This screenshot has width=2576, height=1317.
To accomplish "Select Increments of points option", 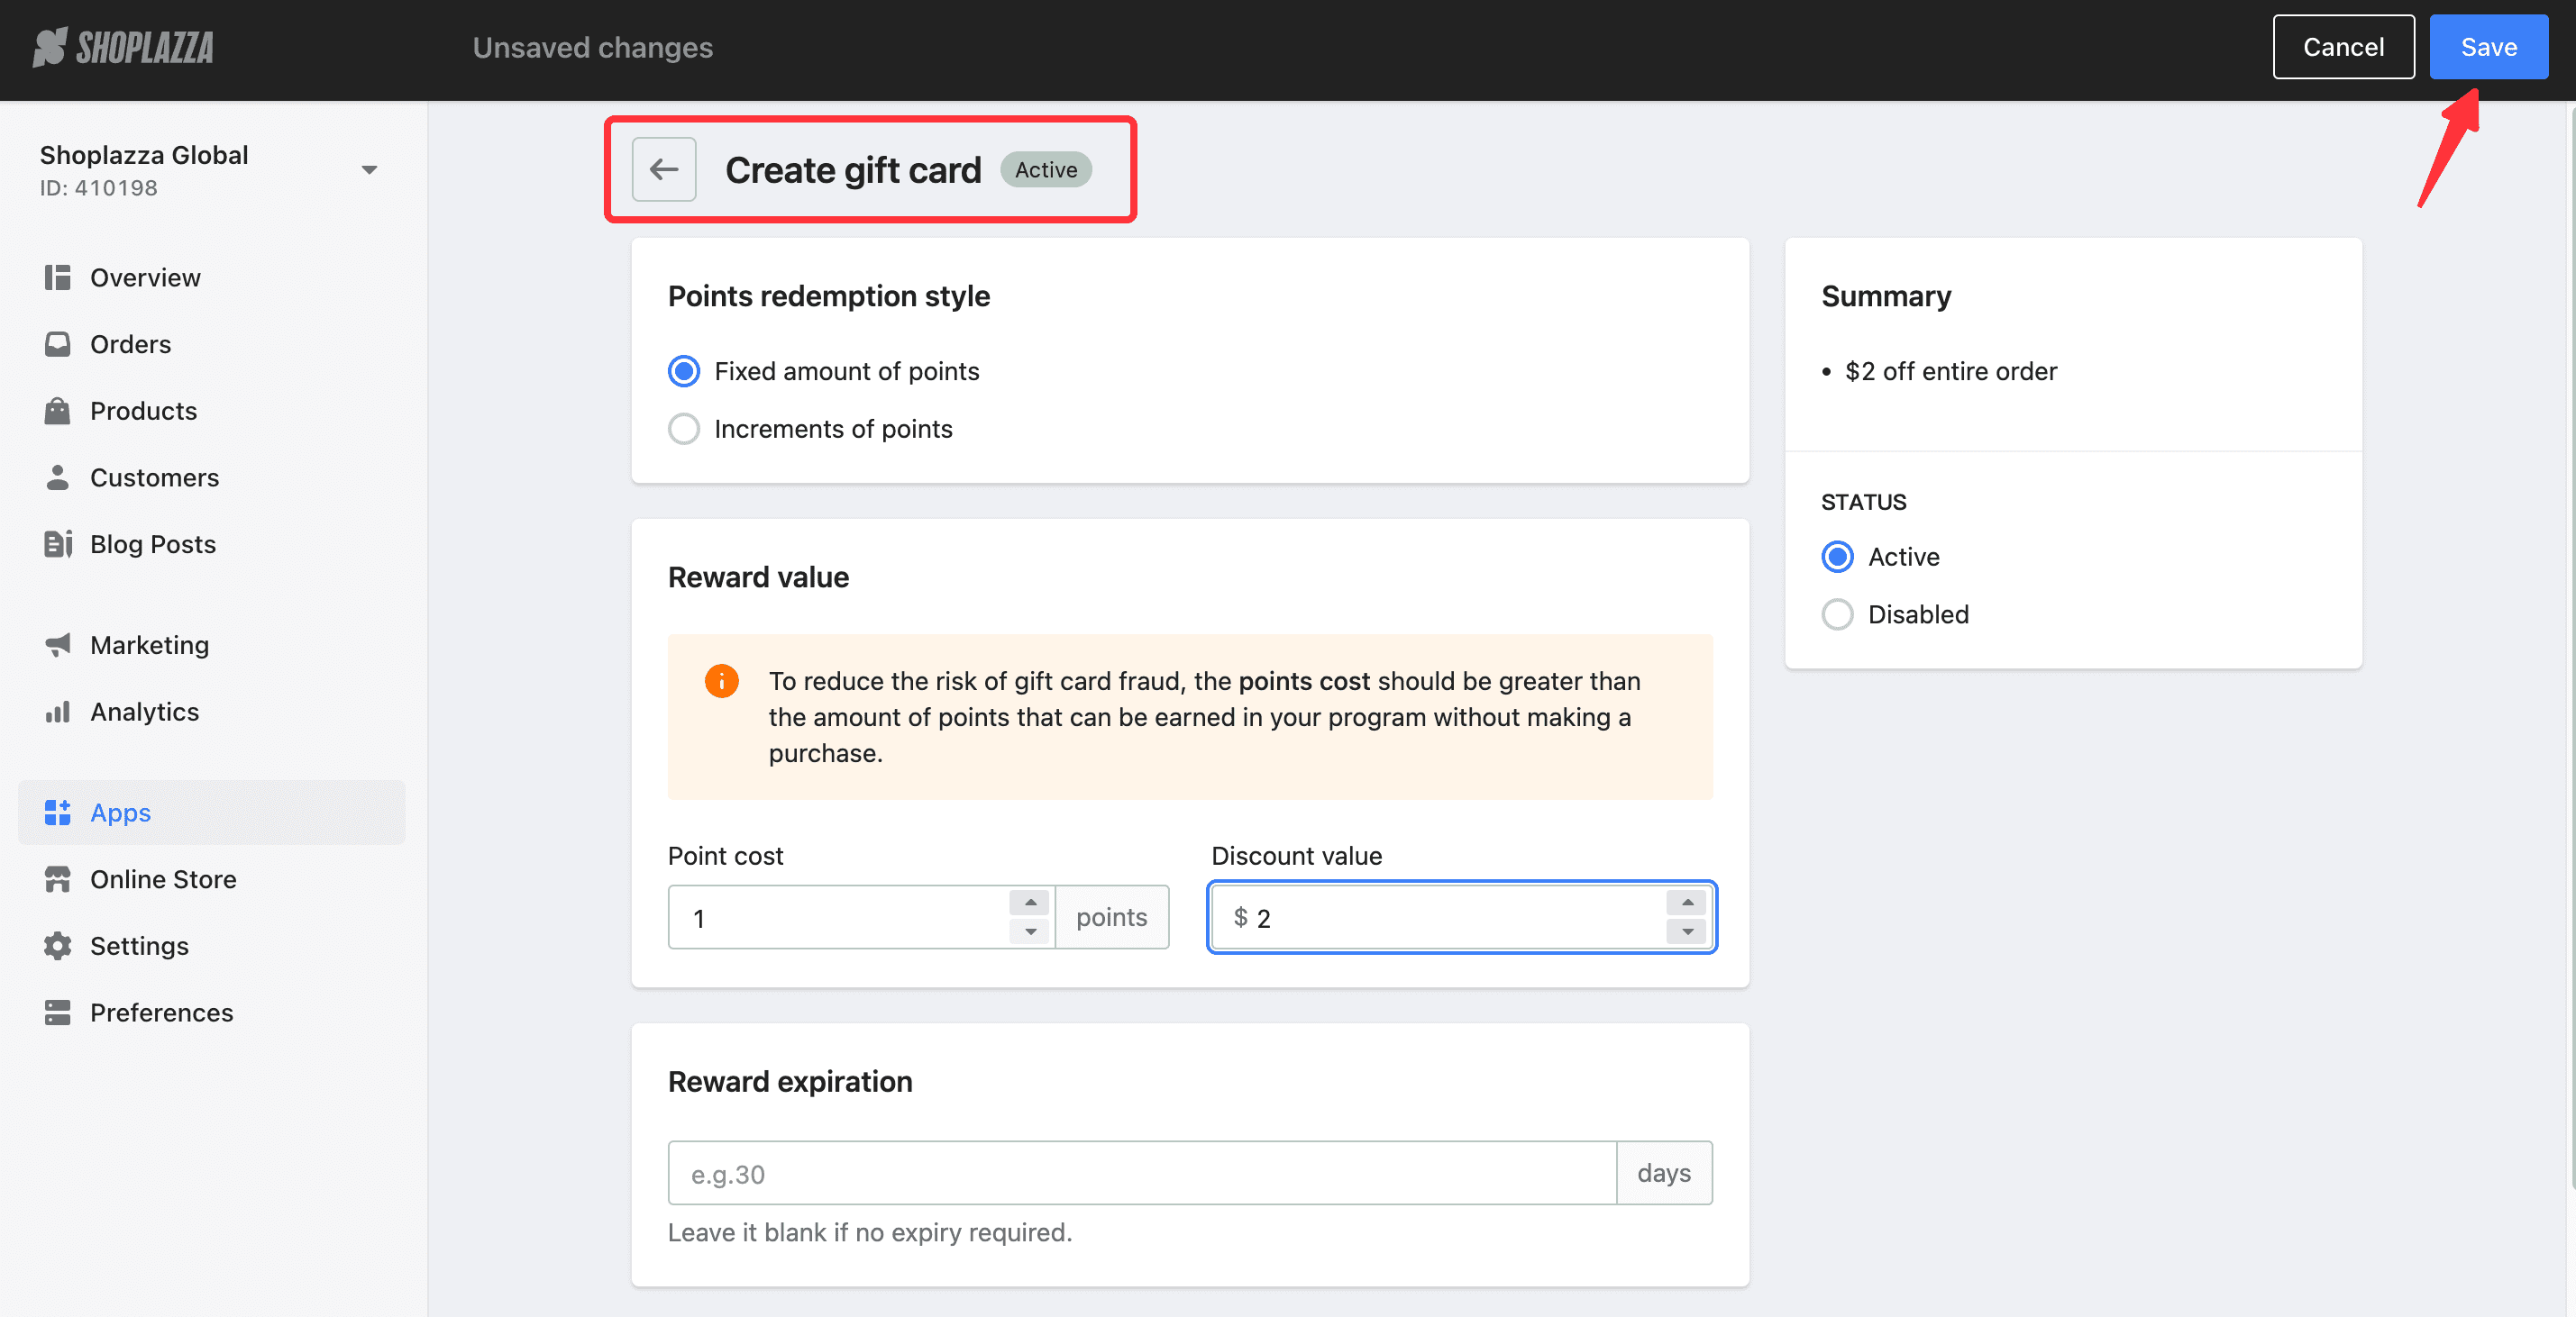I will pyautogui.click(x=684, y=429).
